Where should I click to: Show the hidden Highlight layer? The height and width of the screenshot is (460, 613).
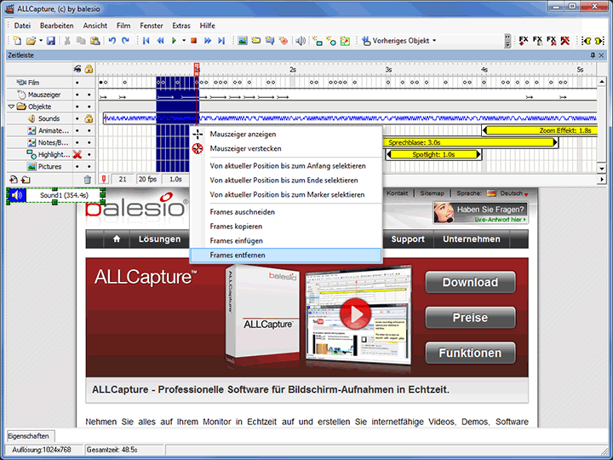click(77, 154)
